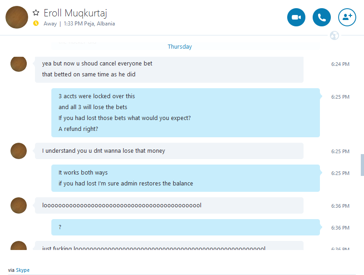Start a voice call with Eroll
This screenshot has height=275, width=364.
[x=322, y=17]
